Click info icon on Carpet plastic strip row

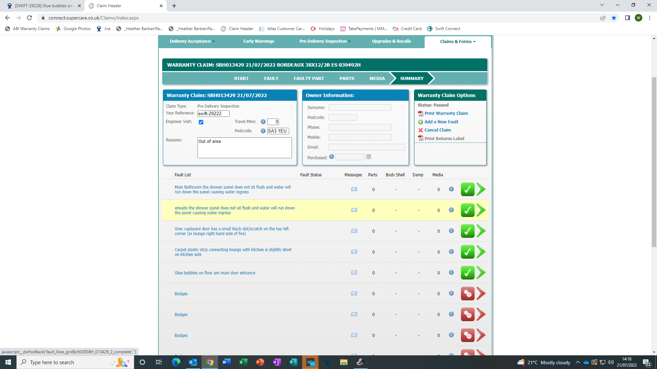tap(451, 251)
